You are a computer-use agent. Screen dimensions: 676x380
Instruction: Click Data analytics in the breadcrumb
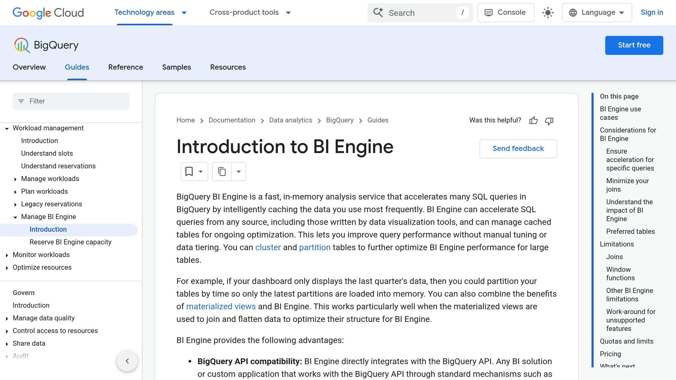pos(290,120)
